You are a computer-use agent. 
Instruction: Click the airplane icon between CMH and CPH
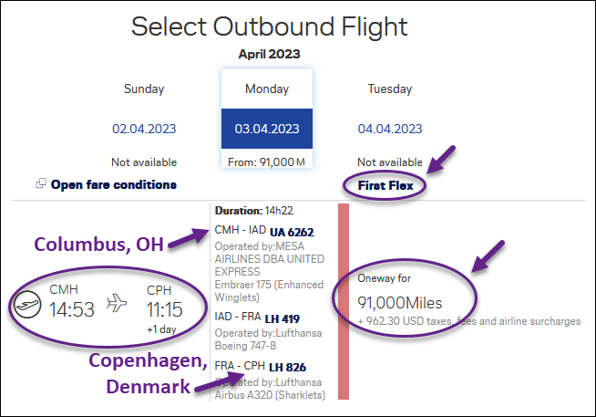click(117, 303)
